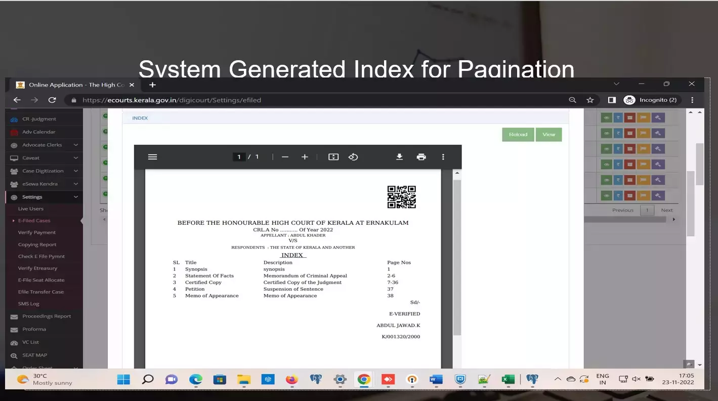Click fit to page icon
The image size is (718, 401).
coord(333,157)
